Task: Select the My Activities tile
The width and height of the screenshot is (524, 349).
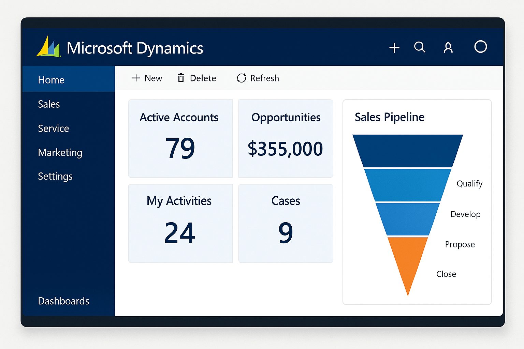Action: (180, 223)
